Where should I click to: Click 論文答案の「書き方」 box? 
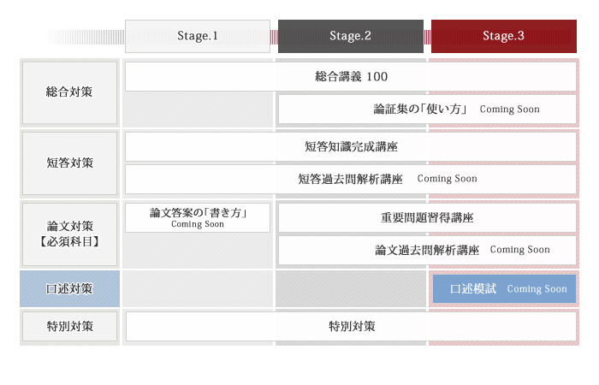pyautogui.click(x=198, y=217)
